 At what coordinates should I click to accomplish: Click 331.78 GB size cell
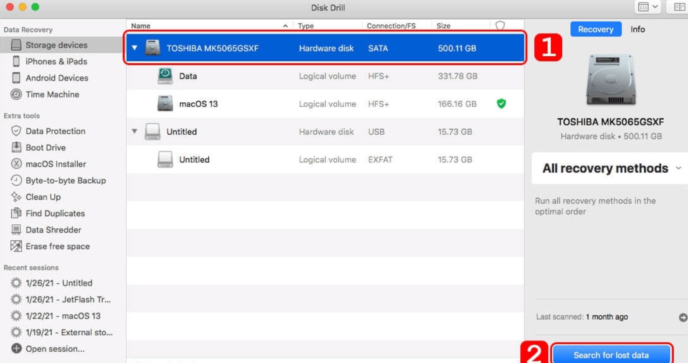tap(458, 76)
